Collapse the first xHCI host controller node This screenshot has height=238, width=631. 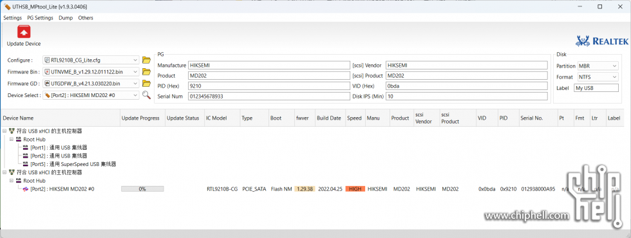pos(4,131)
